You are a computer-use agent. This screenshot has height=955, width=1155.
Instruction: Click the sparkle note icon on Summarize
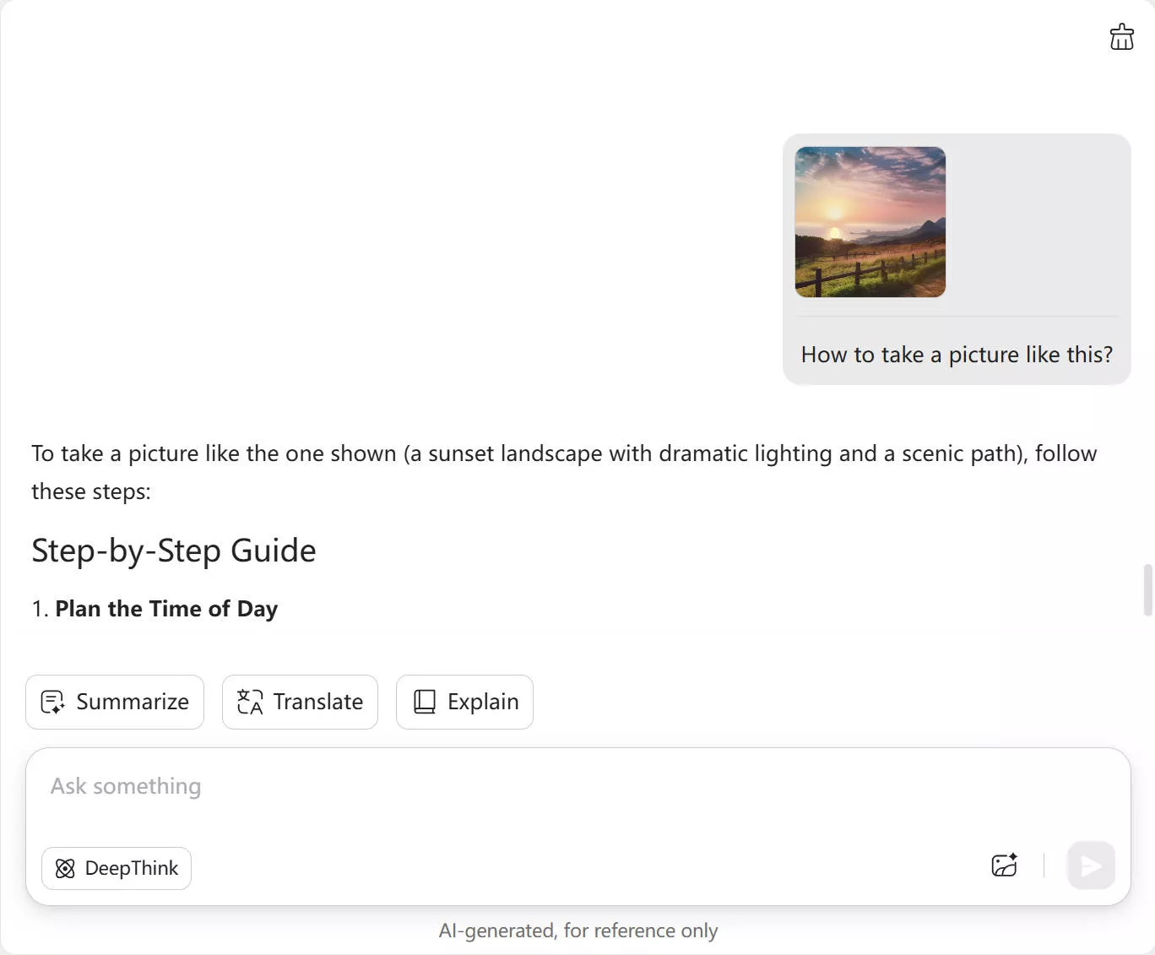52,702
